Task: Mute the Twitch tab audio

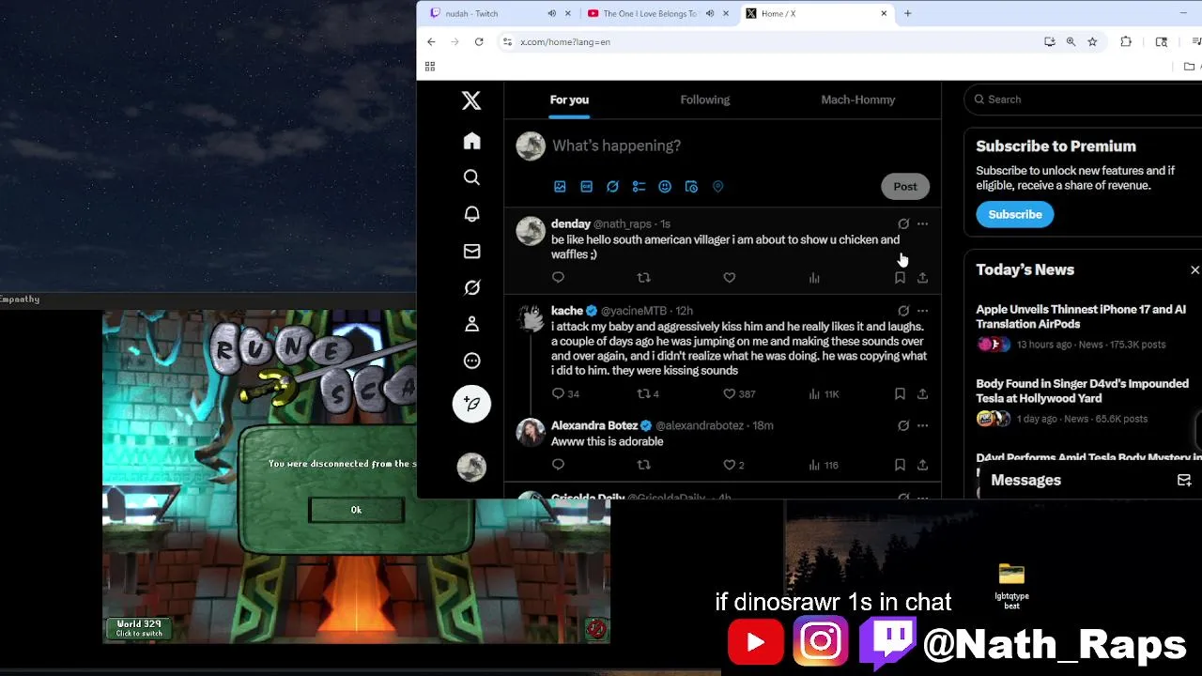Action: [x=551, y=13]
